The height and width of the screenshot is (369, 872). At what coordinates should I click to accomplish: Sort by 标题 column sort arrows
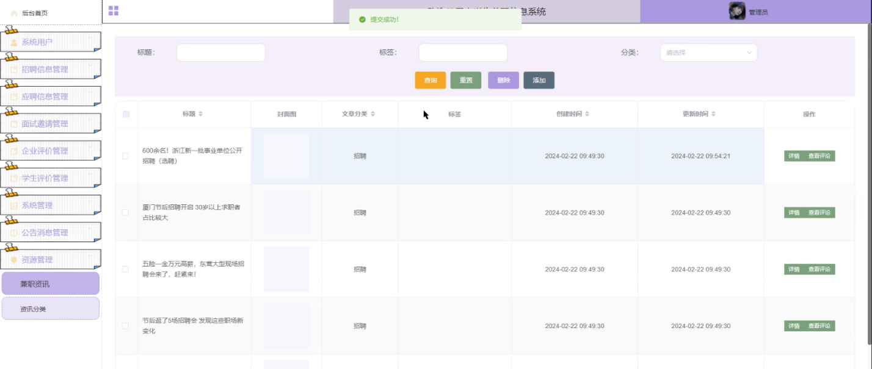(x=201, y=114)
